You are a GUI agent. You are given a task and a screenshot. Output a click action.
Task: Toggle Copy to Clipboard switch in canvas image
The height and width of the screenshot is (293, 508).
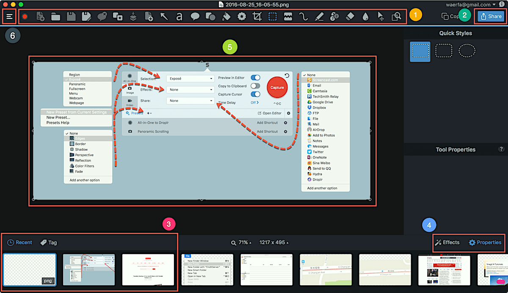tap(255, 86)
